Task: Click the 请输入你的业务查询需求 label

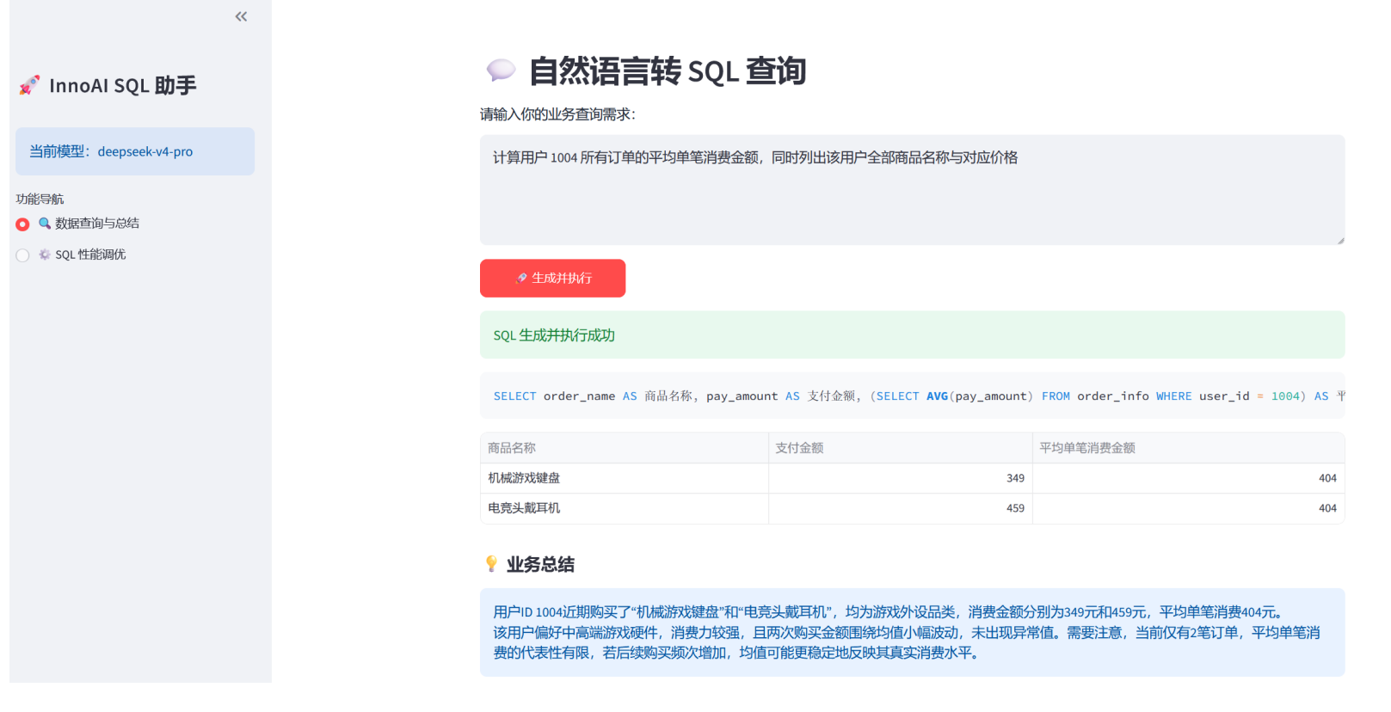Action: [557, 114]
